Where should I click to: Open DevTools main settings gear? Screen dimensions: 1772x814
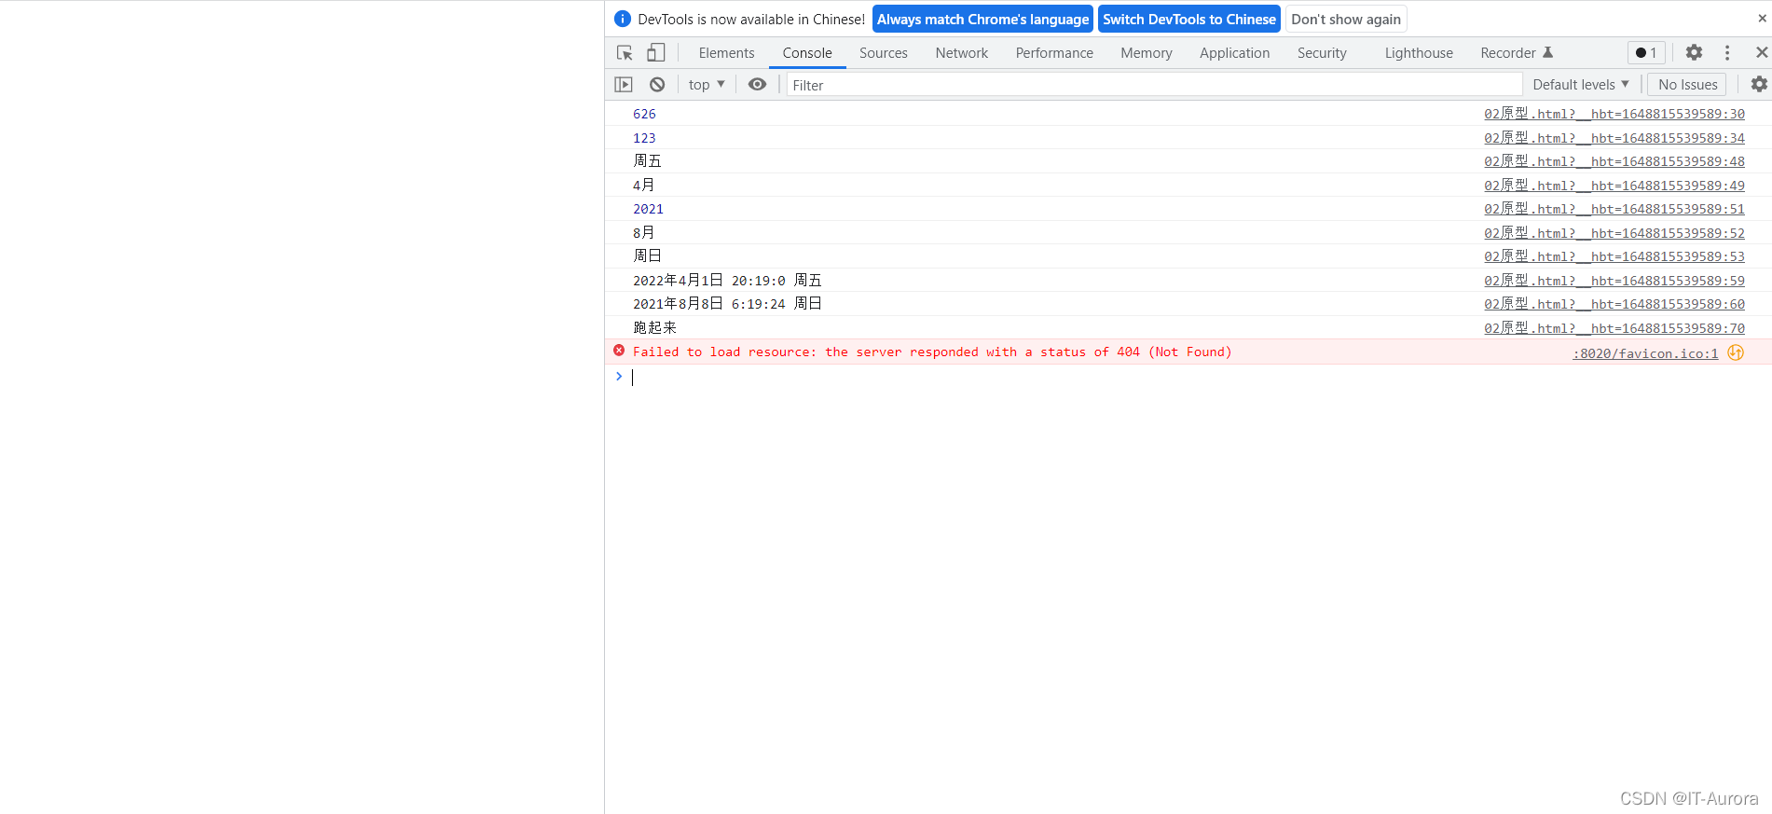coord(1694,53)
